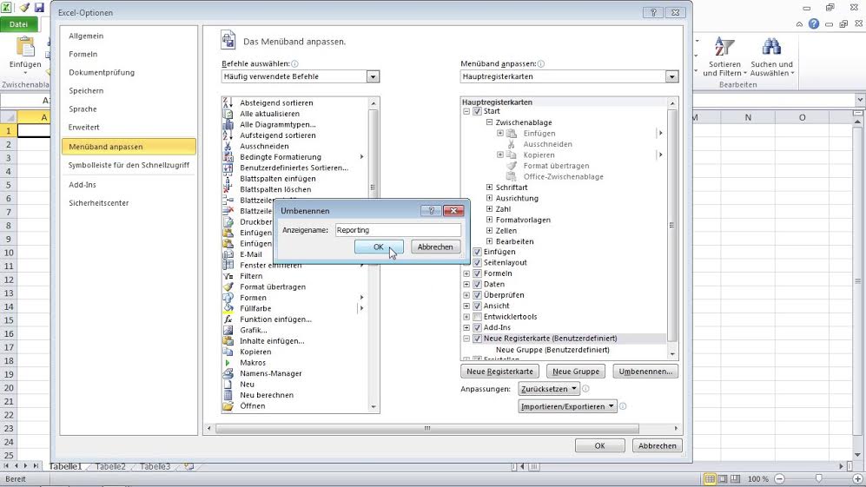Expand the Bearbeiten group in tree

pos(489,241)
